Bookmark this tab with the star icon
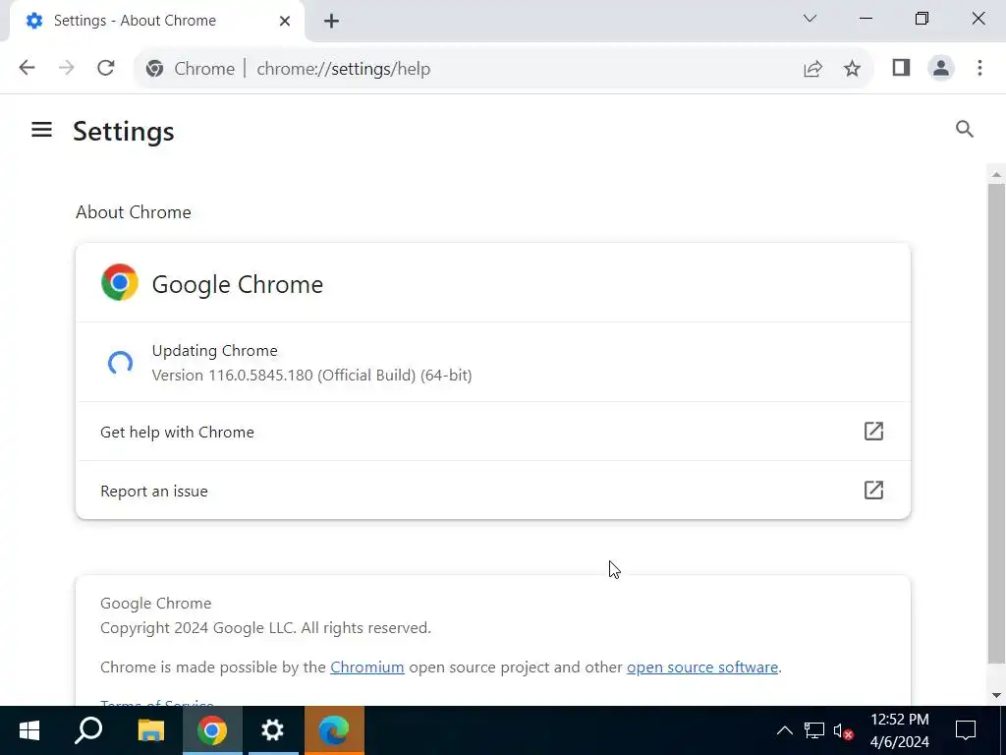Screen dimensions: 1006x755 (852, 68)
